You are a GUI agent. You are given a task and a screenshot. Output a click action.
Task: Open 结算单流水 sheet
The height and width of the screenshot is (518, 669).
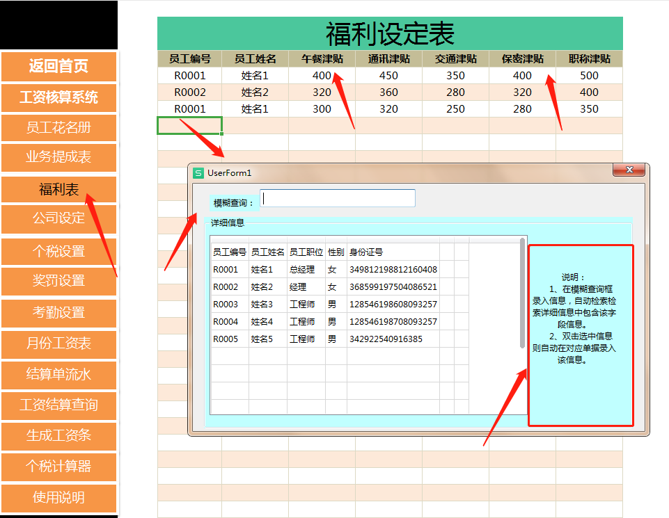(59, 375)
